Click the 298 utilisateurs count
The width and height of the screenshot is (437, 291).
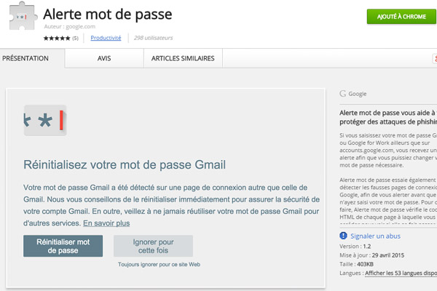(153, 38)
